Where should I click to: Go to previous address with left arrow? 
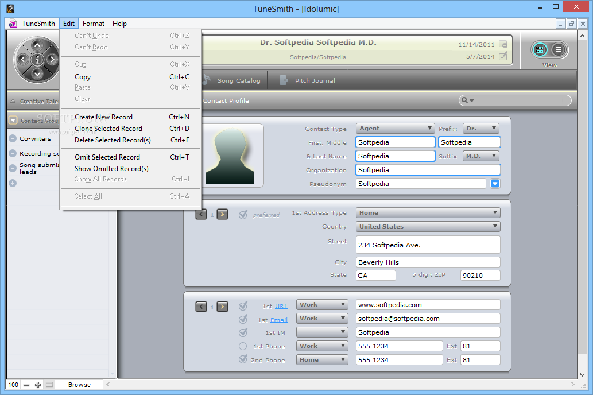point(201,215)
